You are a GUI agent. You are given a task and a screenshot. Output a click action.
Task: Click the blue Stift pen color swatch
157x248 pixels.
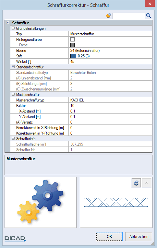[73, 56]
